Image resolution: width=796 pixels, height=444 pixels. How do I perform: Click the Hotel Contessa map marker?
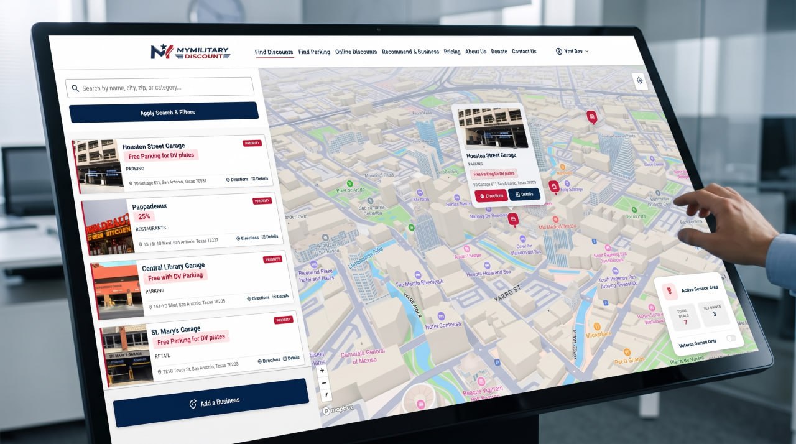point(441,316)
